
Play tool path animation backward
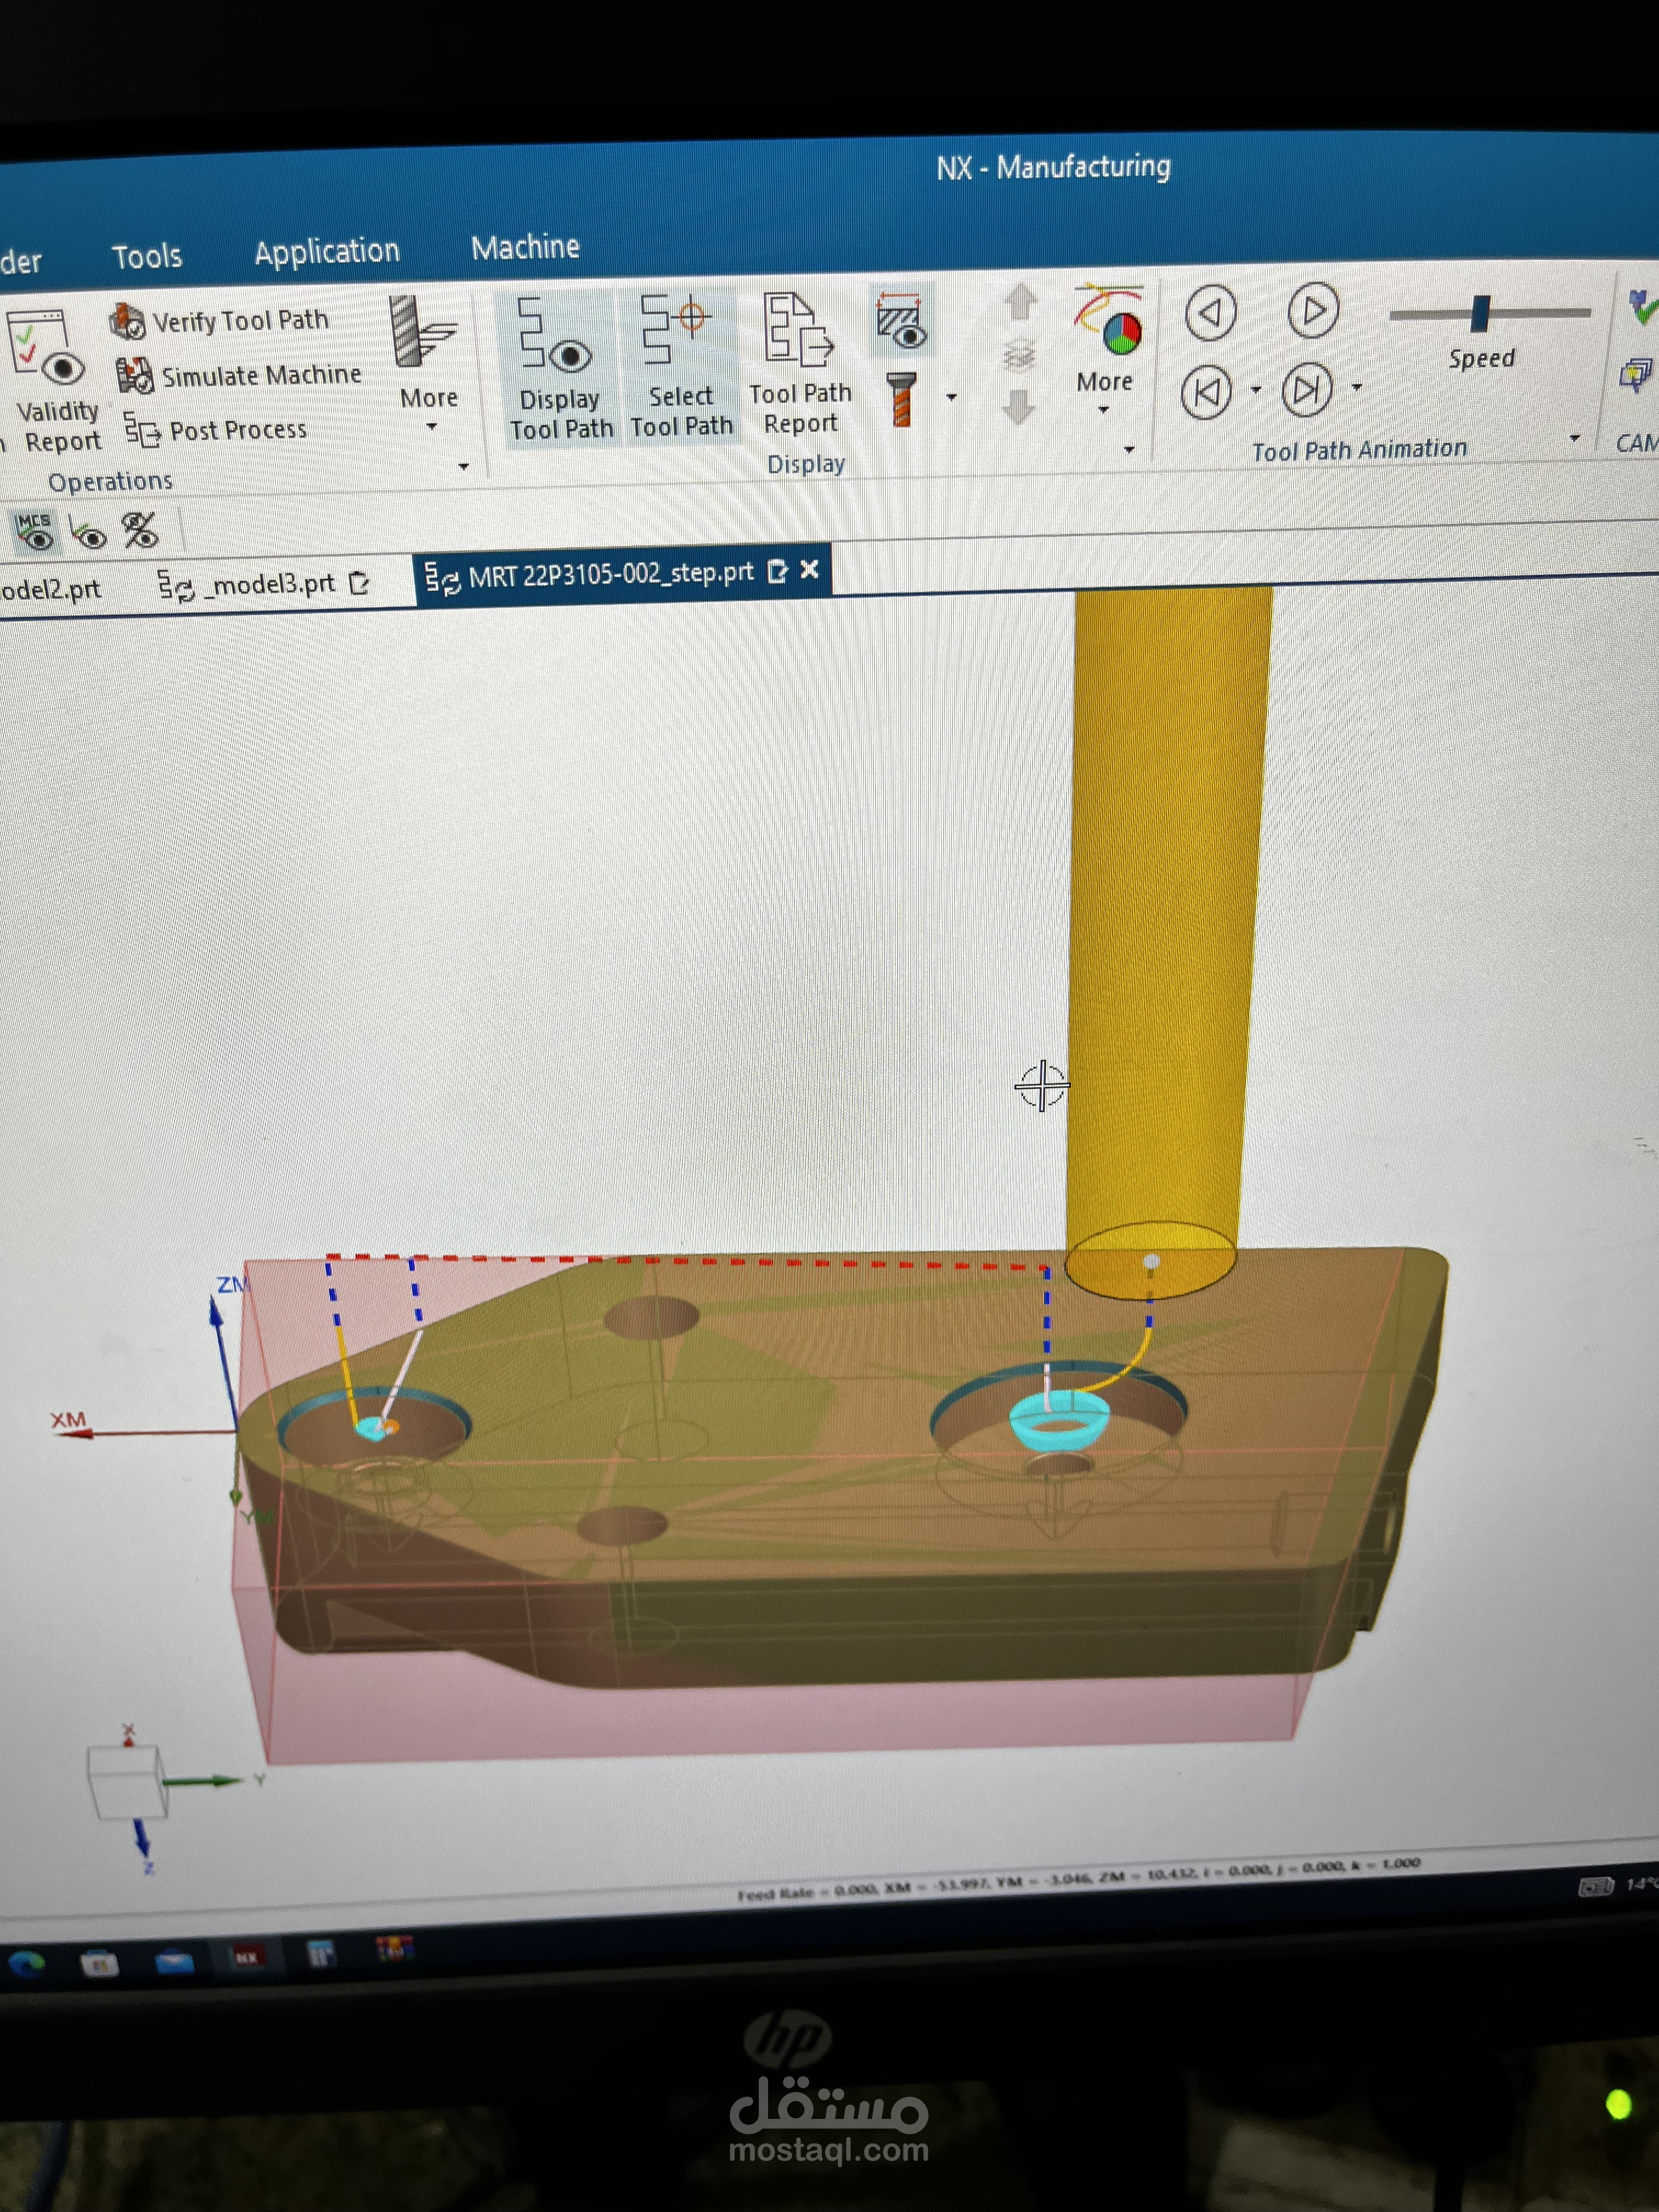(1211, 313)
